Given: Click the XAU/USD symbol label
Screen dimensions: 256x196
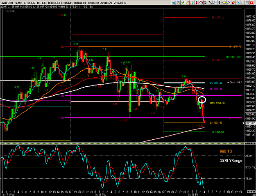Looking at the screenshot, I should point(7,3).
